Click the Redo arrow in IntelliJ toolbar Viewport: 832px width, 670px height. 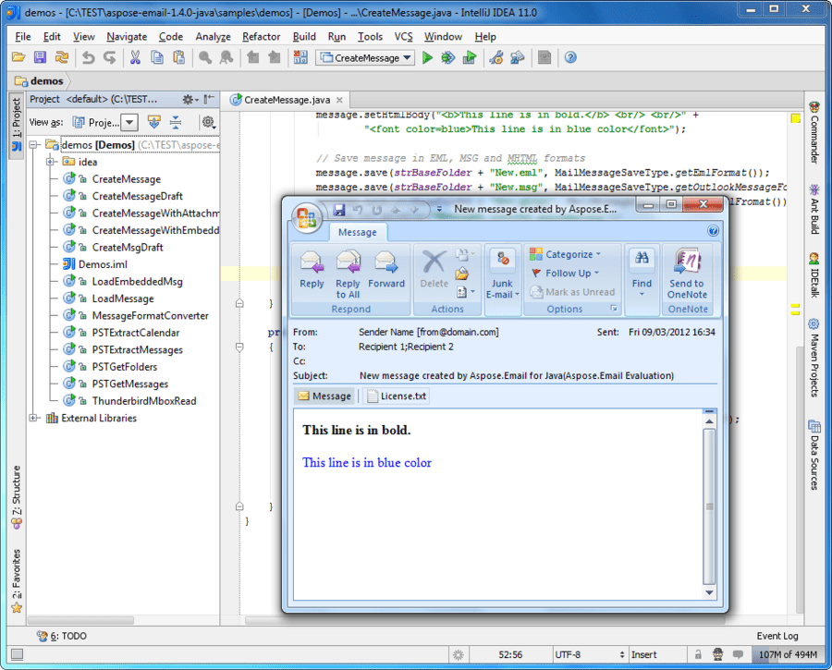tap(109, 57)
